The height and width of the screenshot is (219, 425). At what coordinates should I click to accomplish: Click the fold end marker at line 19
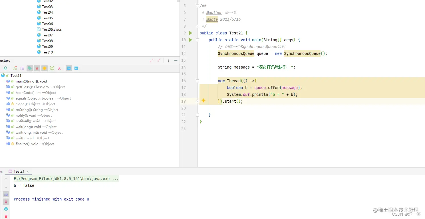(x=198, y=101)
